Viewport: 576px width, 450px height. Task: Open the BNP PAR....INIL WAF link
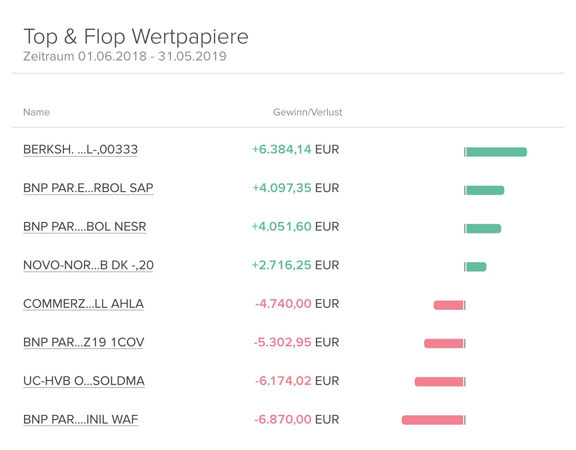pos(81,420)
